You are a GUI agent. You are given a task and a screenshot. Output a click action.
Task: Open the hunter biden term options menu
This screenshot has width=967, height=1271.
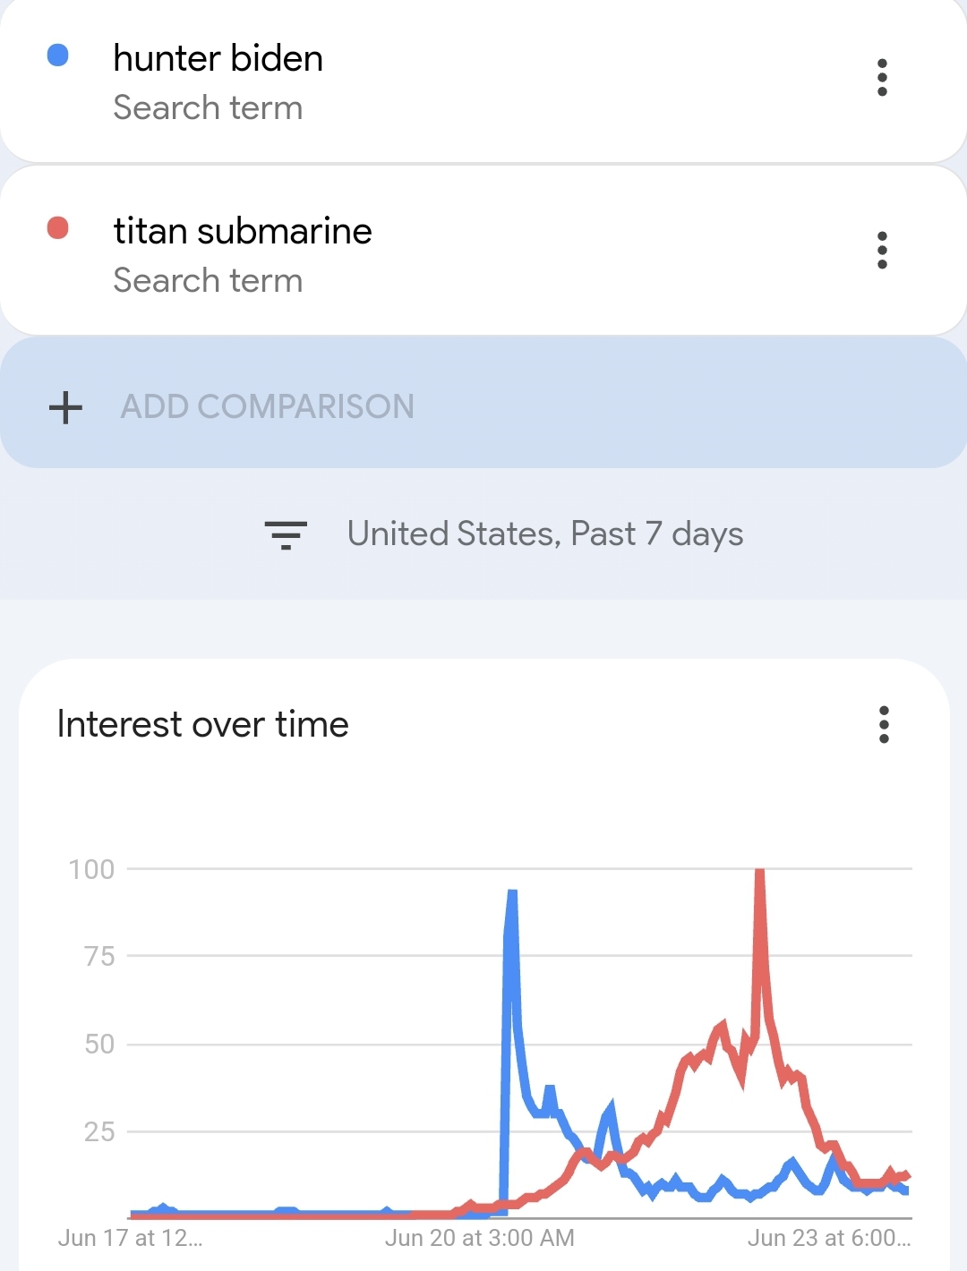tap(882, 78)
